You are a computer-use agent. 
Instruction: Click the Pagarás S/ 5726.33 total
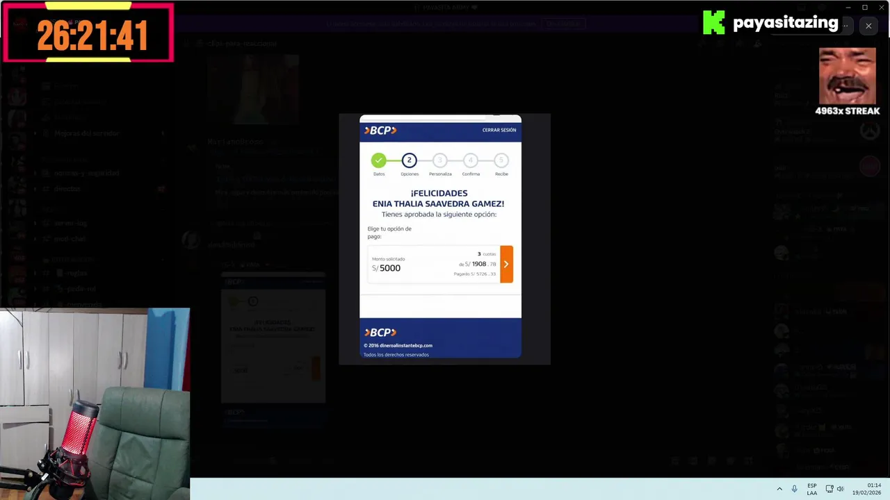click(x=475, y=274)
